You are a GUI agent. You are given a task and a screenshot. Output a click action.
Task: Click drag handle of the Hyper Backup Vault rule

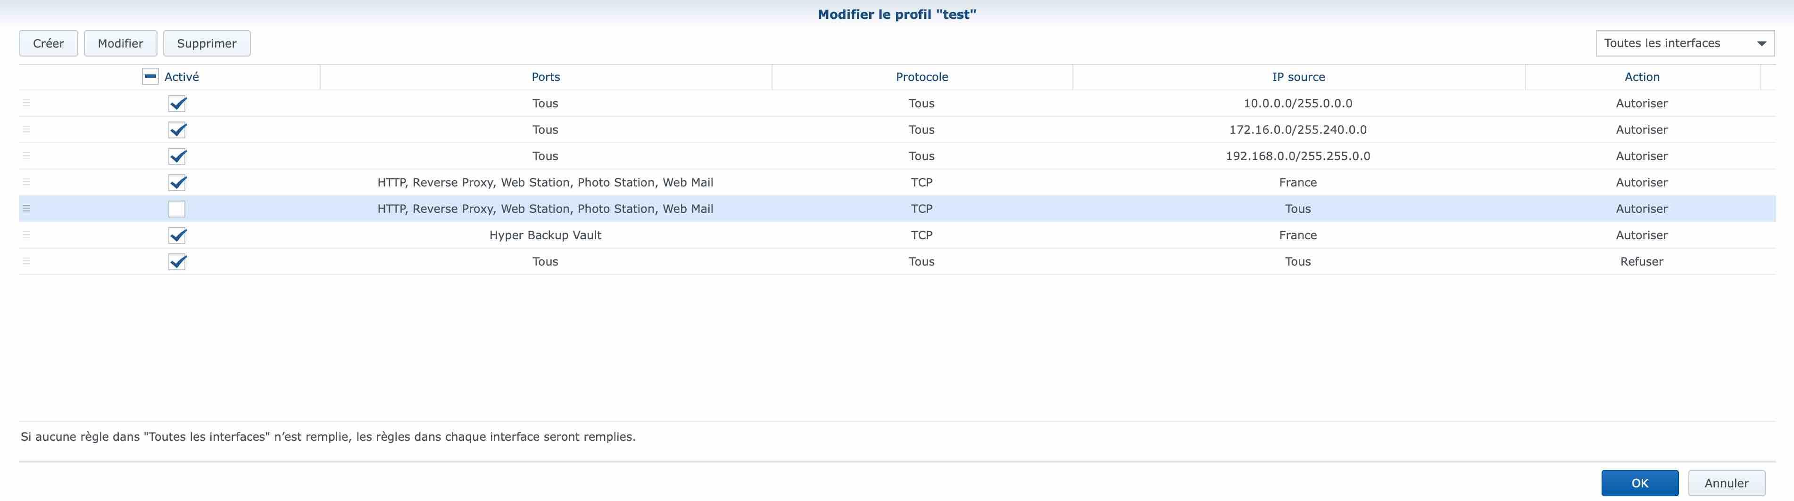click(x=26, y=235)
